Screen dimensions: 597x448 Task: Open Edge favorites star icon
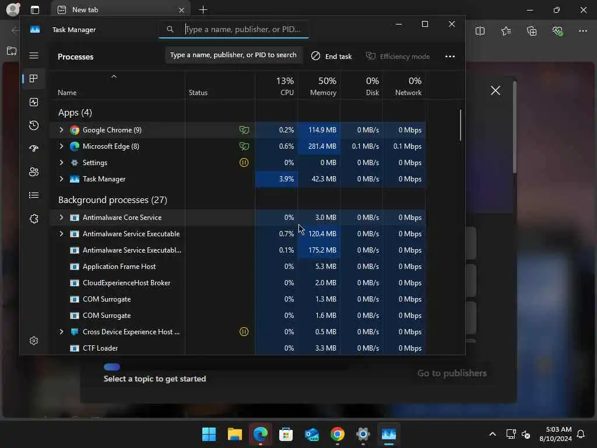506,31
